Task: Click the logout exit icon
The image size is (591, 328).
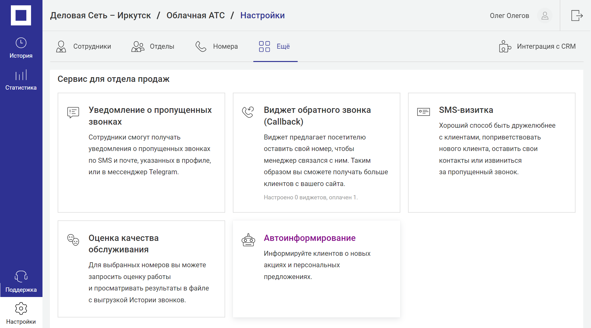Action: (x=577, y=16)
